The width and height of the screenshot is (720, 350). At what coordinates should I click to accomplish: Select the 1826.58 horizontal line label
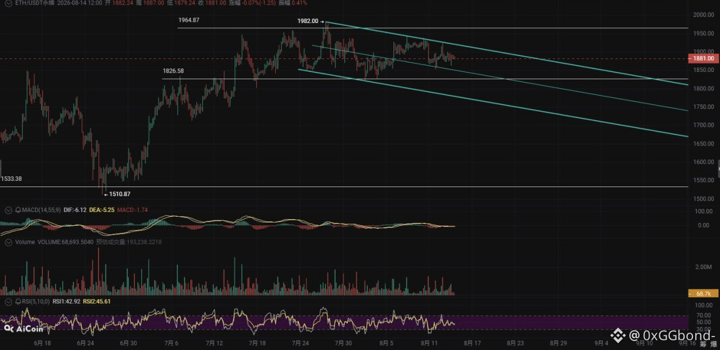tap(173, 71)
